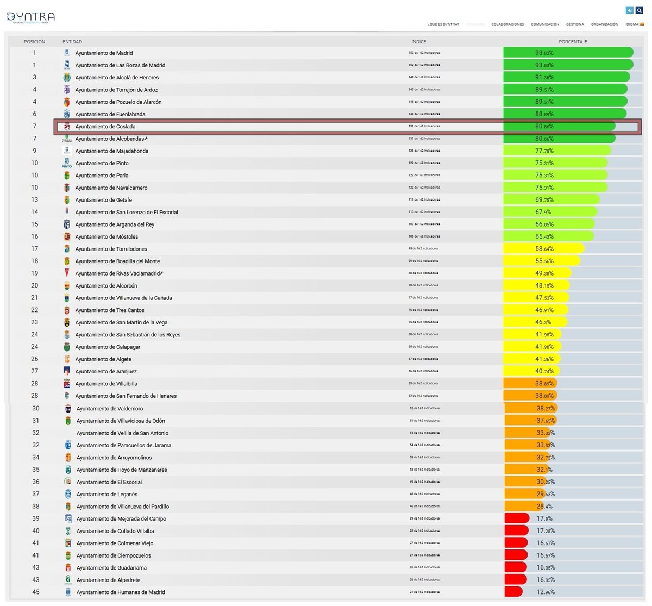Image resolution: width=652 pixels, height=606 pixels.
Task: Click the INDICE column header
Action: coord(419,42)
